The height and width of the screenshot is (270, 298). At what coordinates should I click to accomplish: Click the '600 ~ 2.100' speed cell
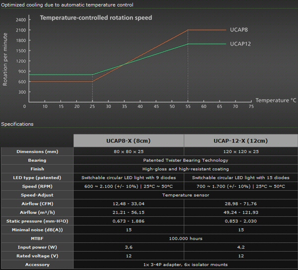coord(129,186)
